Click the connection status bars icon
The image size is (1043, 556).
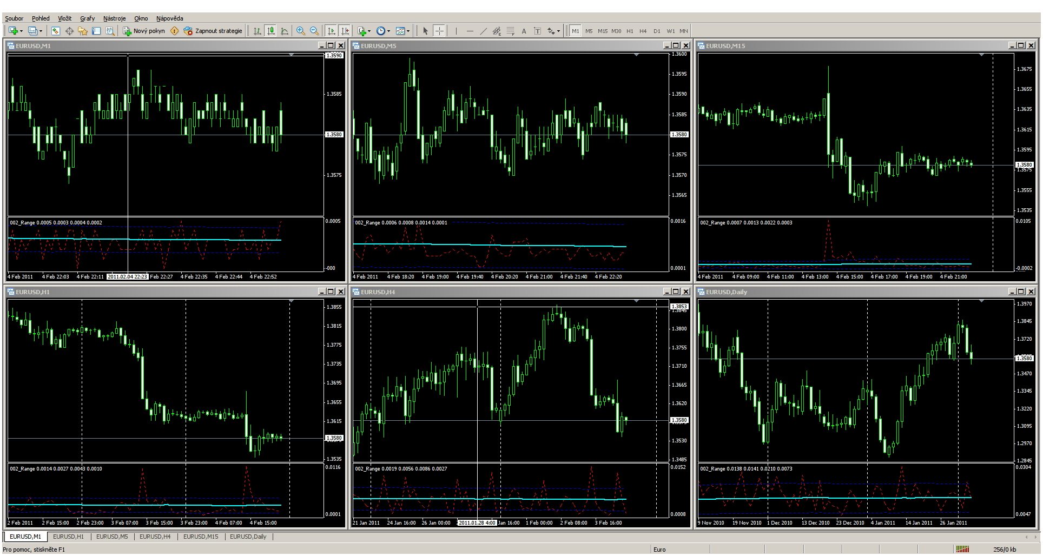coord(962,549)
